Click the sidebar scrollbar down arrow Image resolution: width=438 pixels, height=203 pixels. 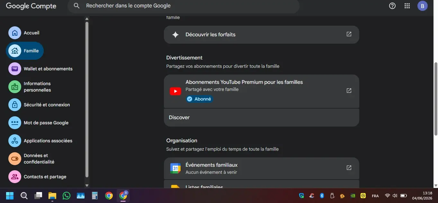pos(87,185)
